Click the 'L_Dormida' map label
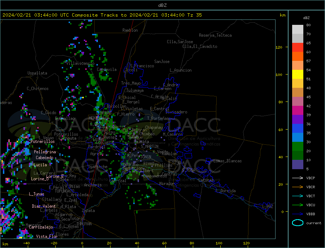 tap(226, 191)
